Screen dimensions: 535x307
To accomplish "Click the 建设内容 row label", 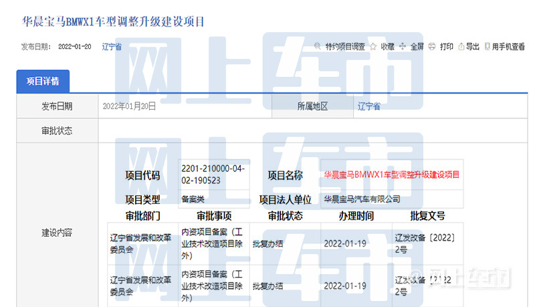I will click(x=57, y=233).
